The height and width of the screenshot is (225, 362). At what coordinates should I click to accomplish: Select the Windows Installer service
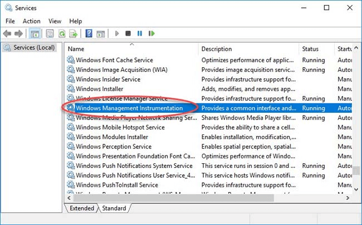pos(209,89)
